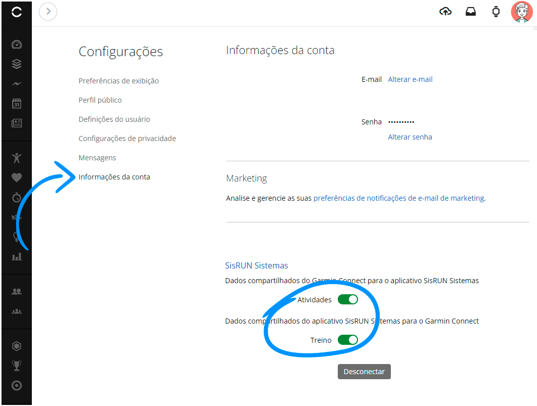Open the hexagon badges icon
The image size is (537, 406).
click(x=17, y=346)
